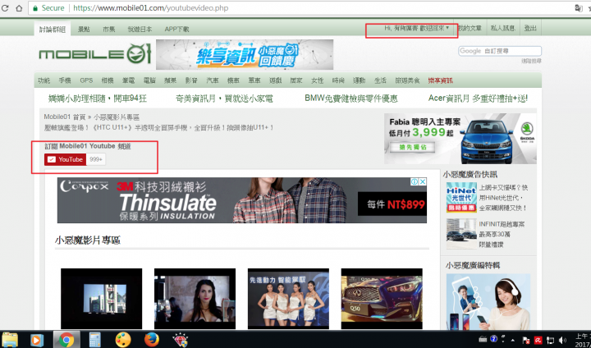The height and width of the screenshot is (348, 591).
Task: Open the 居家 navigation menu
Action: [296, 80]
